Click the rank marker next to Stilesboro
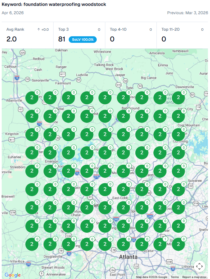This screenshot has height=279, width=210. point(32,171)
